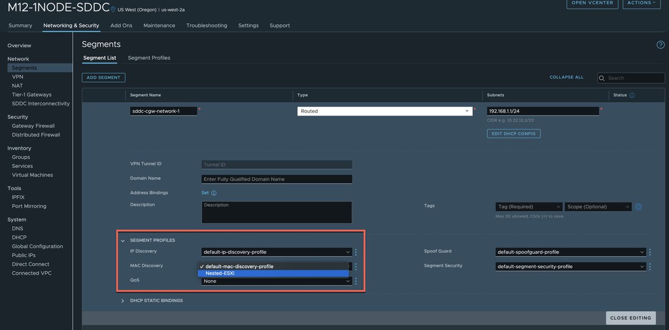Open NAT in the sidebar
Image resolution: width=669 pixels, height=330 pixels.
[x=17, y=86]
